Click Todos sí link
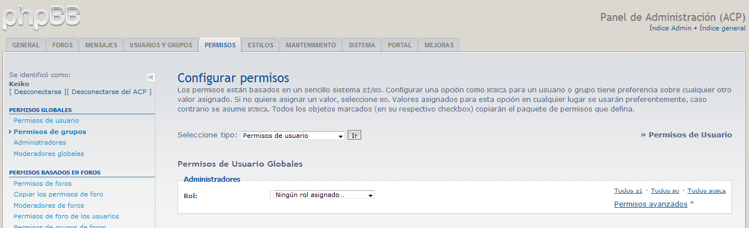The height and width of the screenshot is (228, 749). point(628,191)
